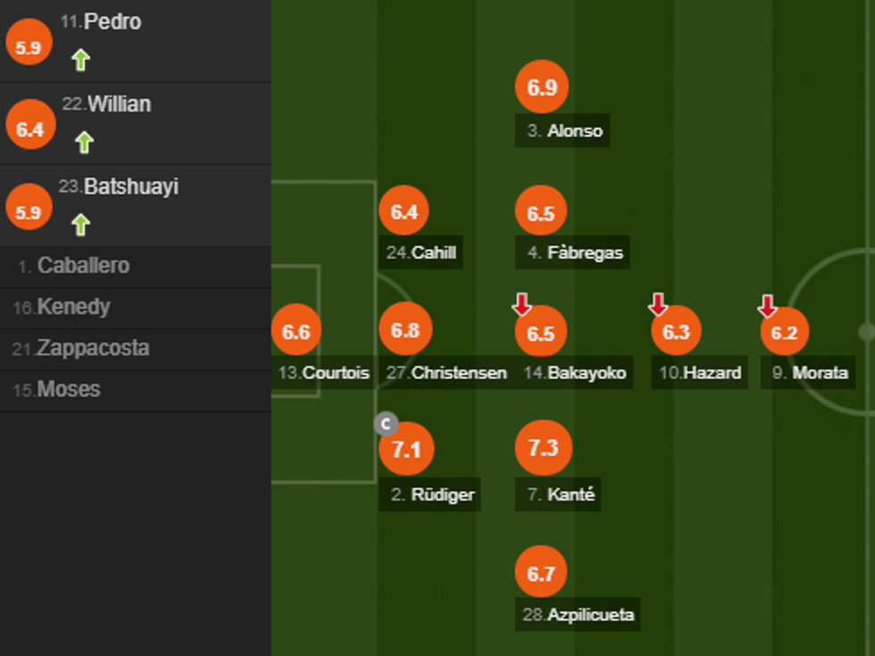Click red substituted-off arrow above Hazard
875x656 pixels.
(x=658, y=305)
